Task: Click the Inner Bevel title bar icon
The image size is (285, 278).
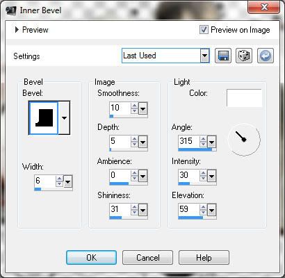Action: pyautogui.click(x=11, y=10)
